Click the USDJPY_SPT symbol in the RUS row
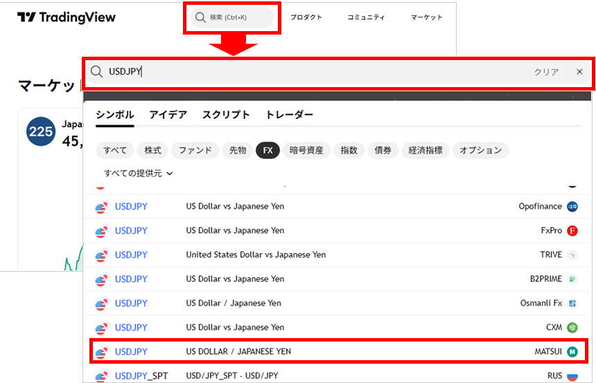This screenshot has height=383, width=596. pyautogui.click(x=141, y=376)
